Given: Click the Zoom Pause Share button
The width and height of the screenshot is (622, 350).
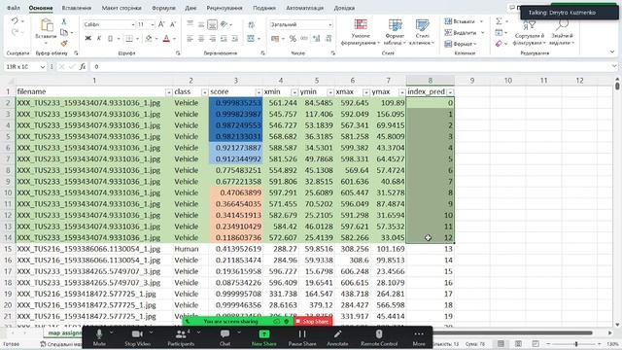Looking at the screenshot, I should pyautogui.click(x=302, y=337).
